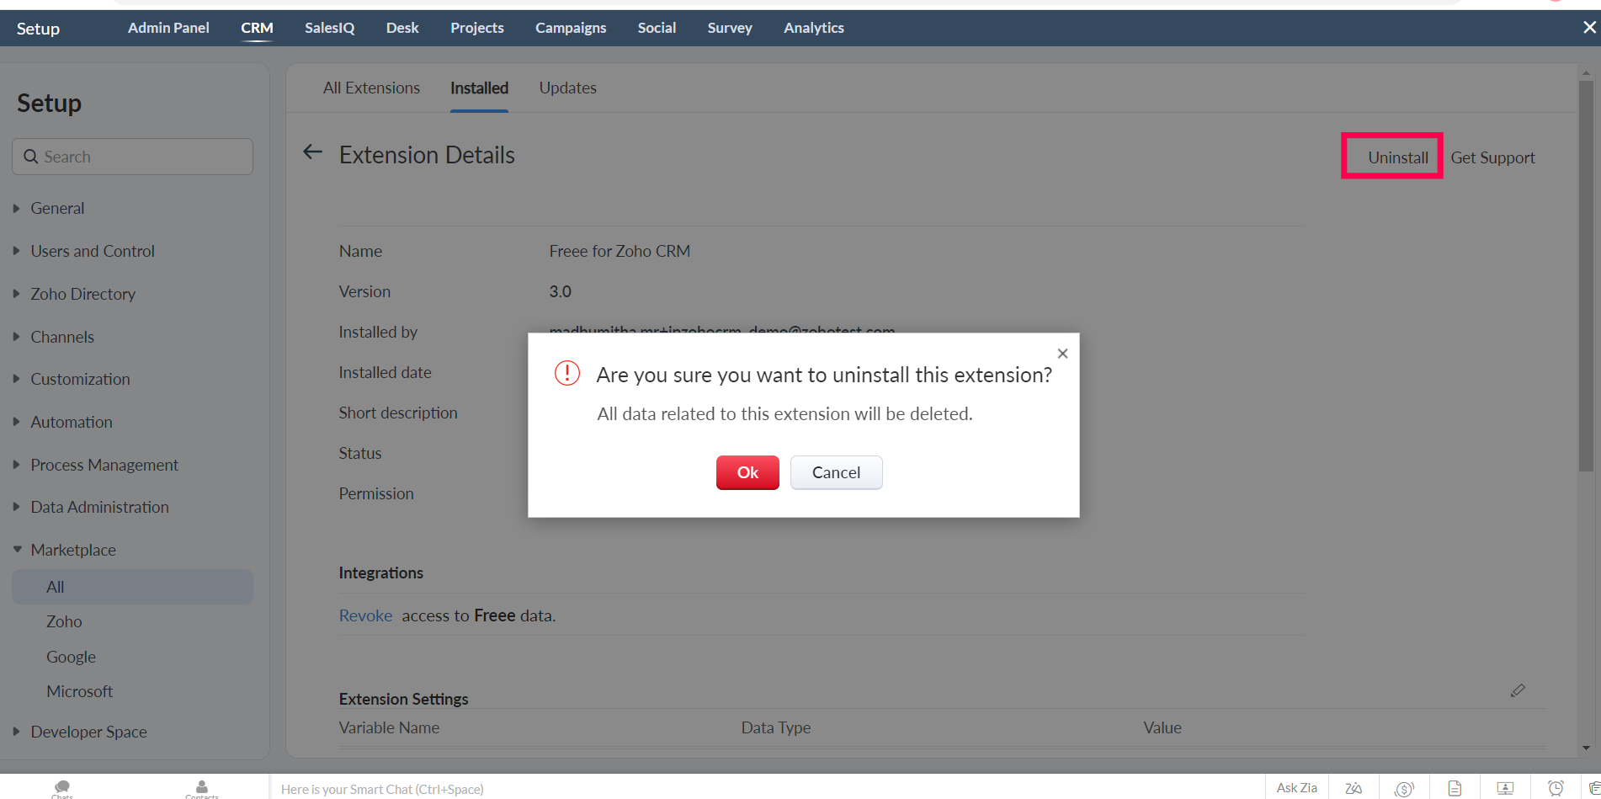Open Admin Panel in top menu
The width and height of the screenshot is (1601, 799).
pos(168,28)
